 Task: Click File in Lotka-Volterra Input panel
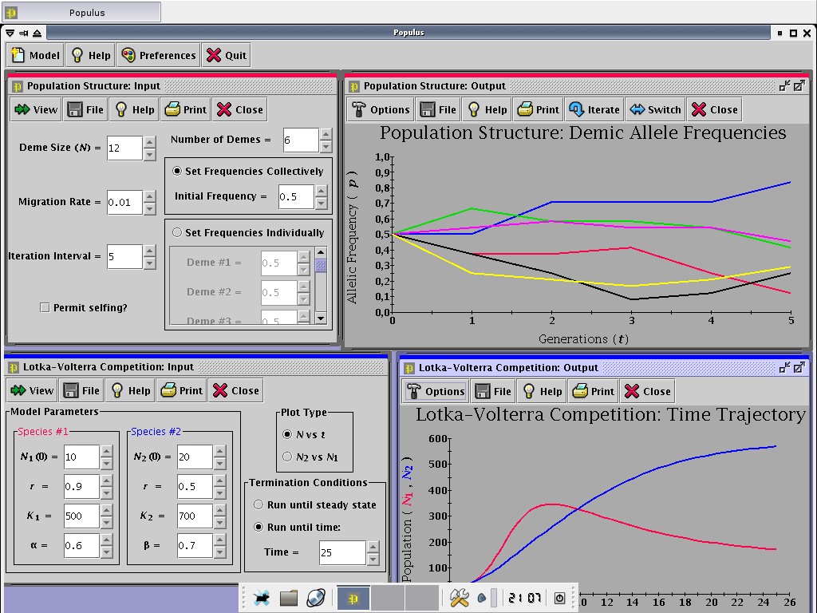click(82, 390)
